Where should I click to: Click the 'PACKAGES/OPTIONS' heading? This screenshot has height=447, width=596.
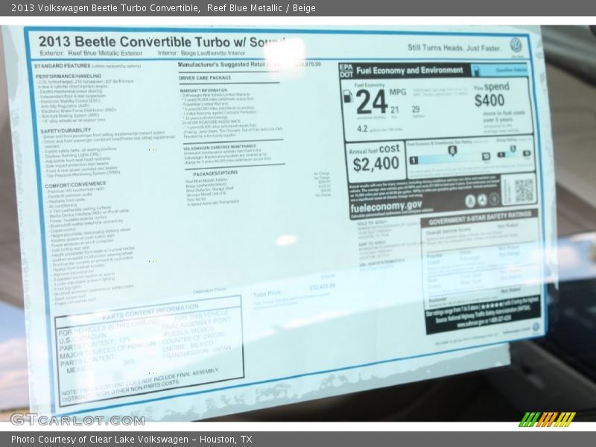coord(215,174)
